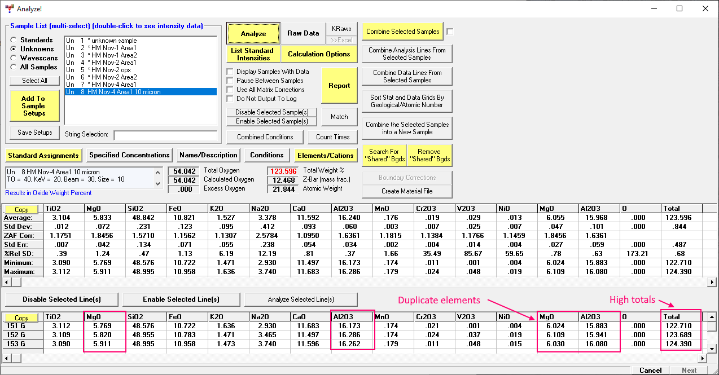Click the yellow Analyze button
The height and width of the screenshot is (375, 719).
click(253, 34)
